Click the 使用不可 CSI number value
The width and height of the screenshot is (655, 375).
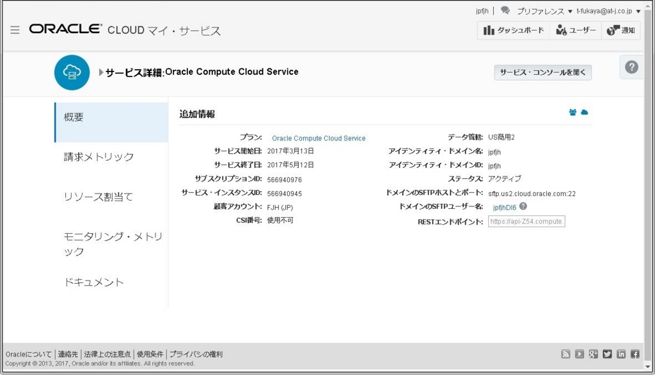coord(280,220)
